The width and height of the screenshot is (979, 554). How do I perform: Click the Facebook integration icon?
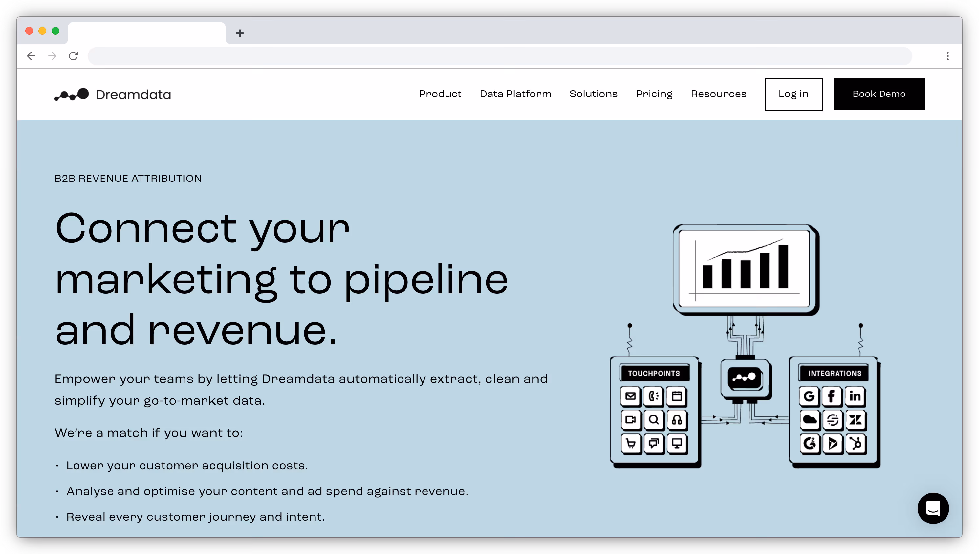coord(832,396)
